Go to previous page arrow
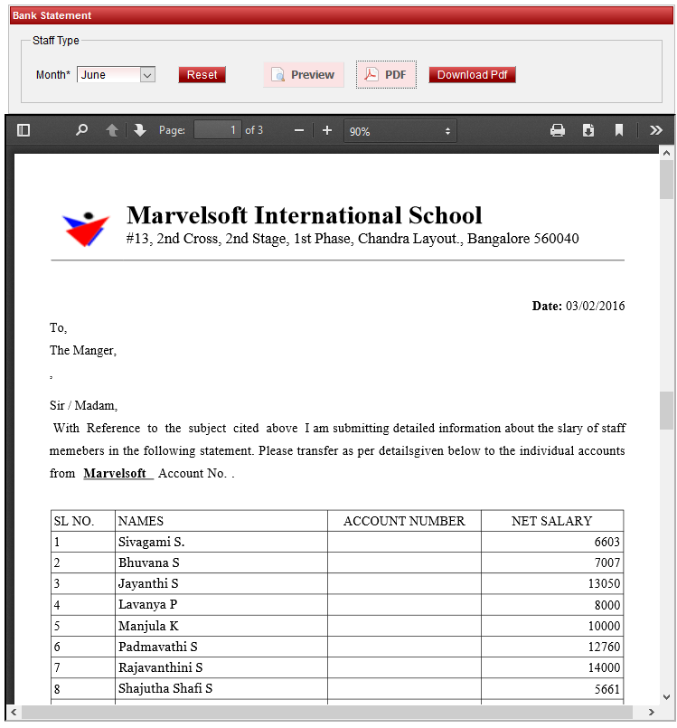Image resolution: width=677 pixels, height=728 pixels. [112, 130]
